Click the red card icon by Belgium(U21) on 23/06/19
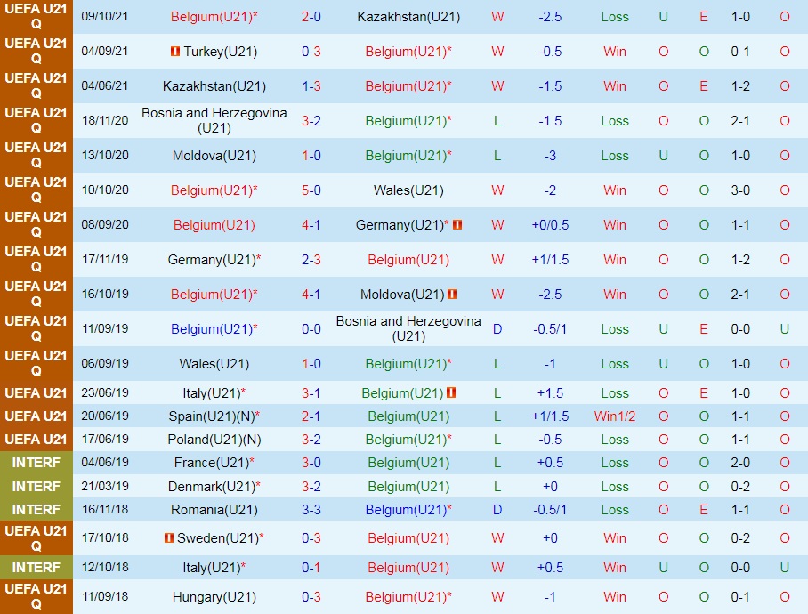 (x=451, y=393)
